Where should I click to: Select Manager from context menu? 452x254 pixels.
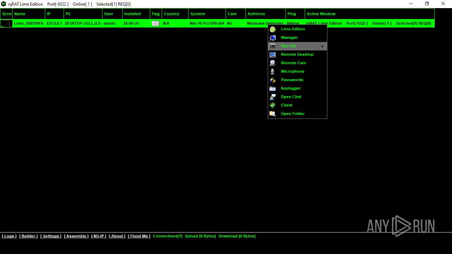[x=297, y=37]
